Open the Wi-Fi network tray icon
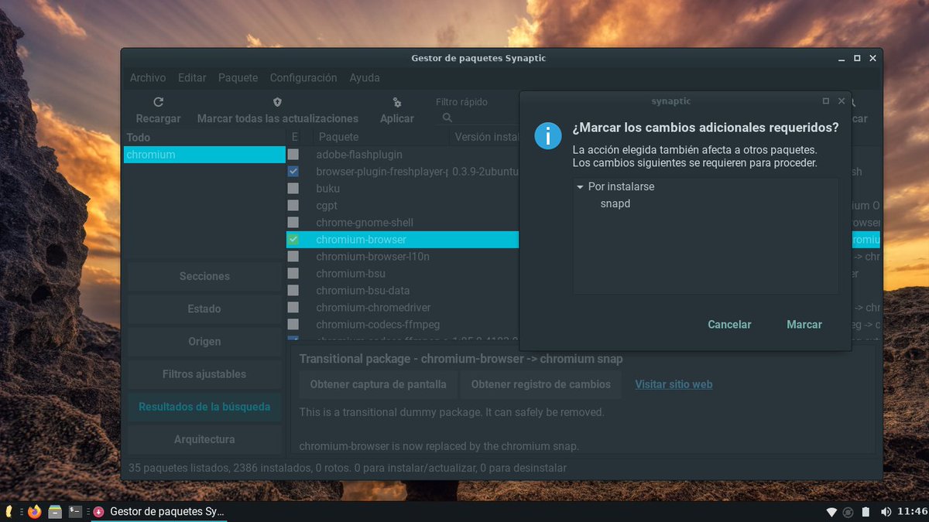Viewport: 929px width, 522px height. tap(832, 512)
